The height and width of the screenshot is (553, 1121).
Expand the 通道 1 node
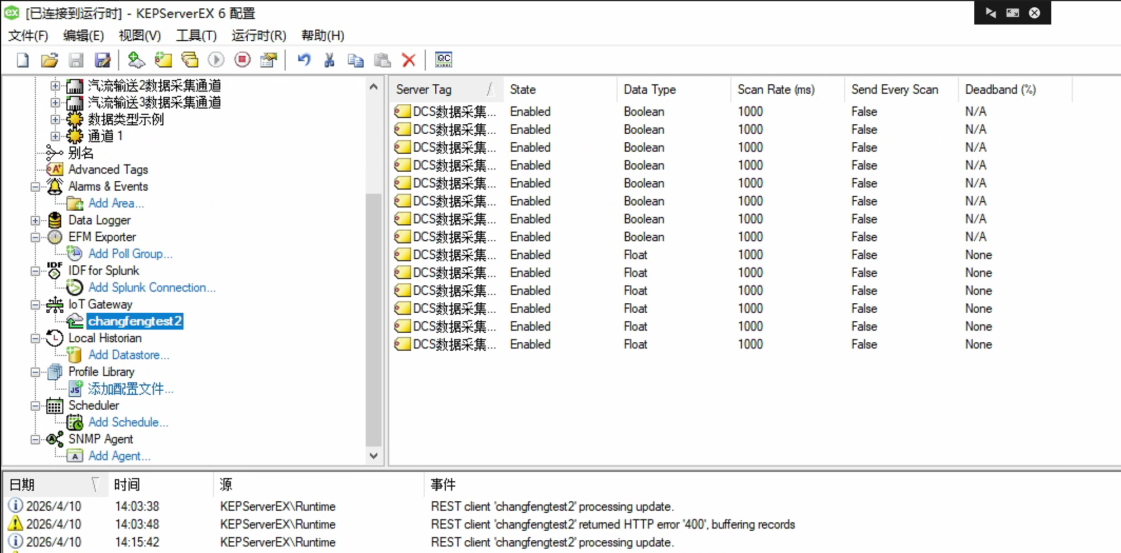tap(55, 136)
